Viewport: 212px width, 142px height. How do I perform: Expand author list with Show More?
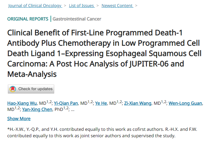tap(19, 118)
